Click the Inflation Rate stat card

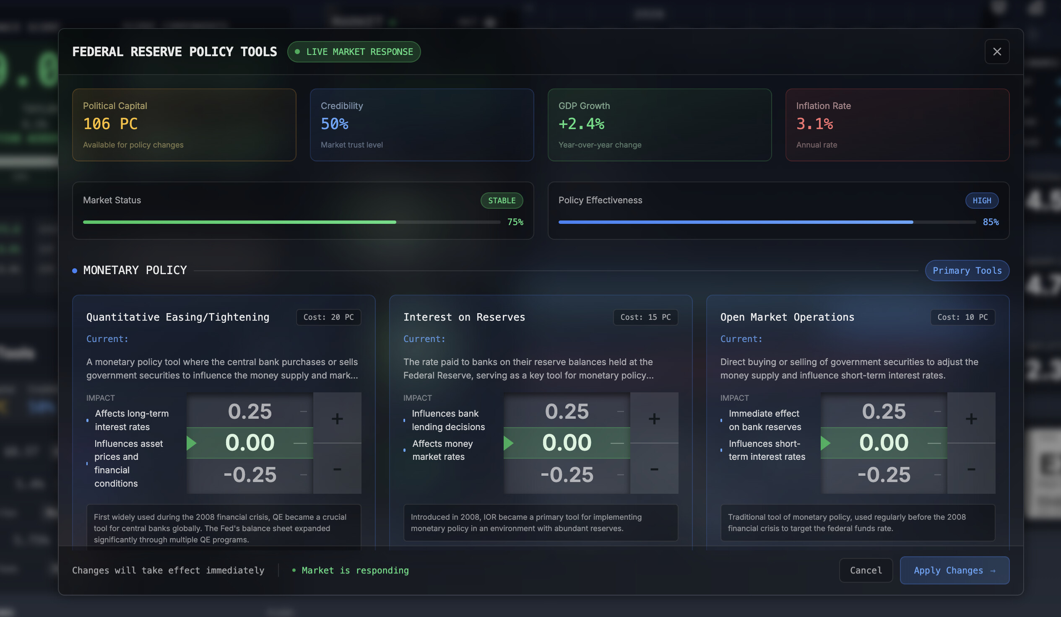coord(897,124)
